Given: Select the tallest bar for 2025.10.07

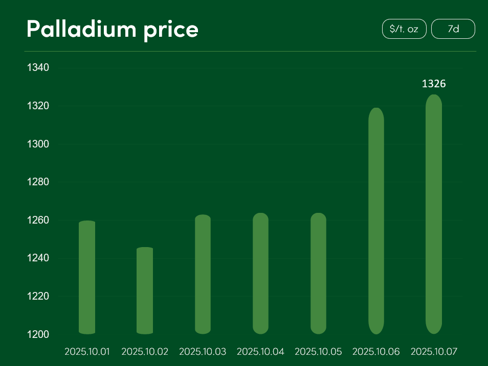Looking at the screenshot, I should (434, 214).
